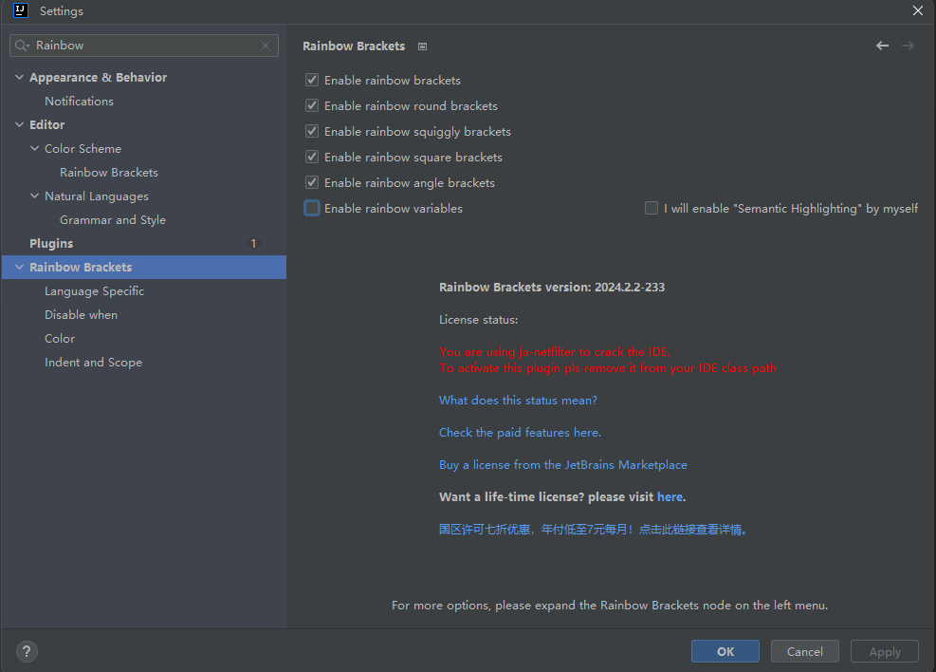
Task: Disable rainbow angle brackets option
Action: pyautogui.click(x=312, y=182)
